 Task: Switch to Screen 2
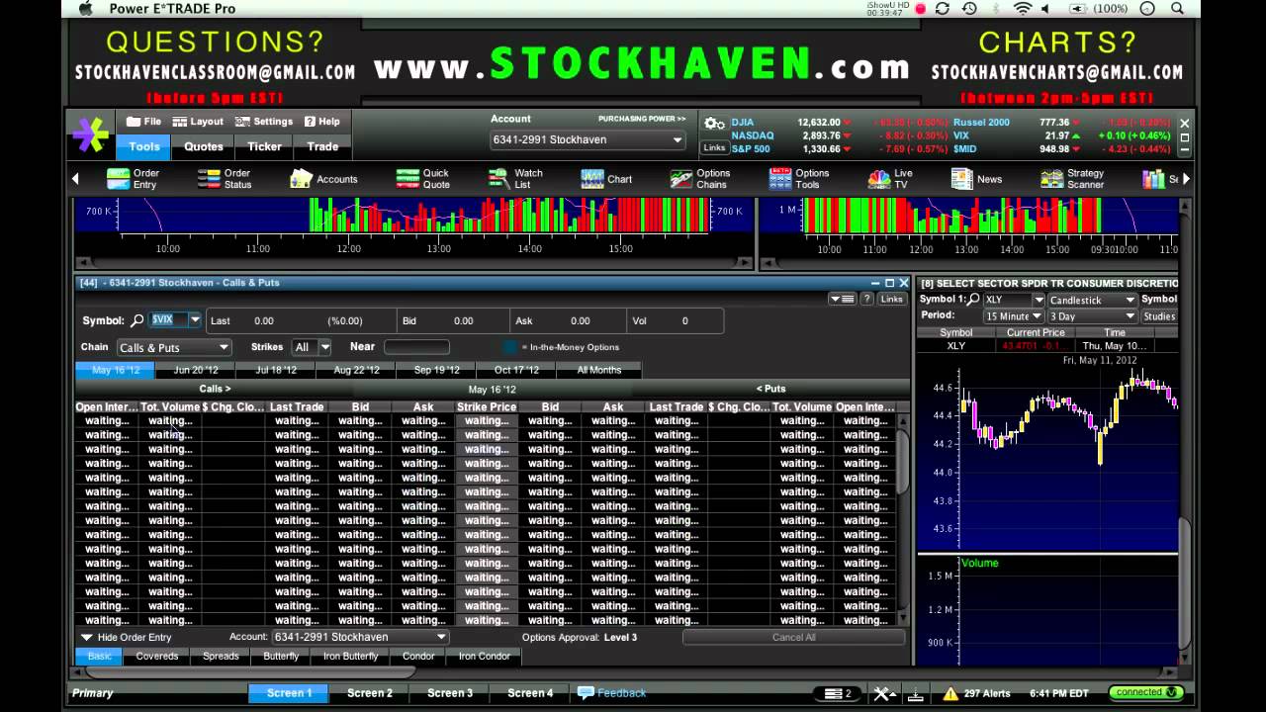pyautogui.click(x=370, y=693)
